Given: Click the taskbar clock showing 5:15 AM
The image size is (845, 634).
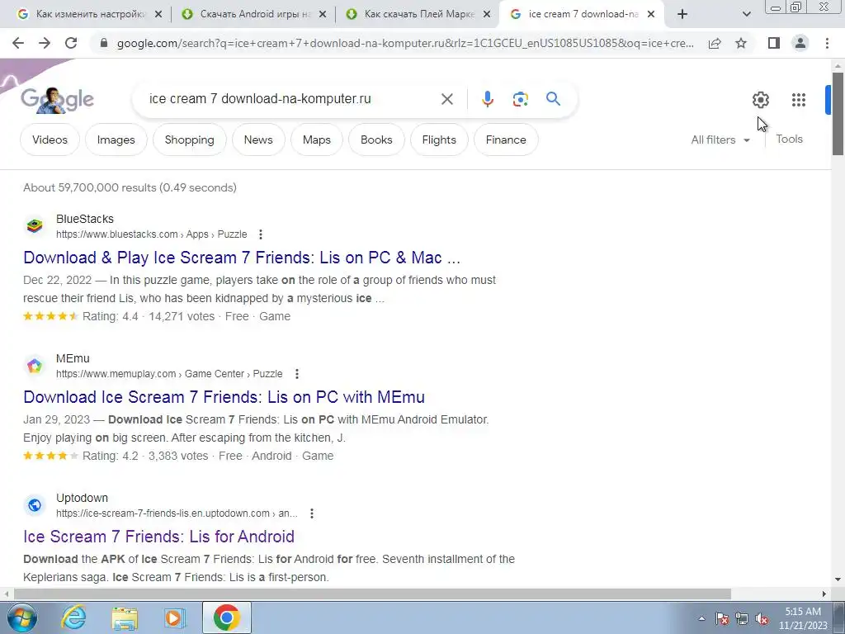Looking at the screenshot, I should pos(803,618).
